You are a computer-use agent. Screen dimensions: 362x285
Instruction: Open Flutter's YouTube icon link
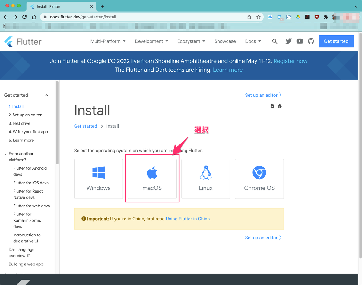[x=300, y=41]
